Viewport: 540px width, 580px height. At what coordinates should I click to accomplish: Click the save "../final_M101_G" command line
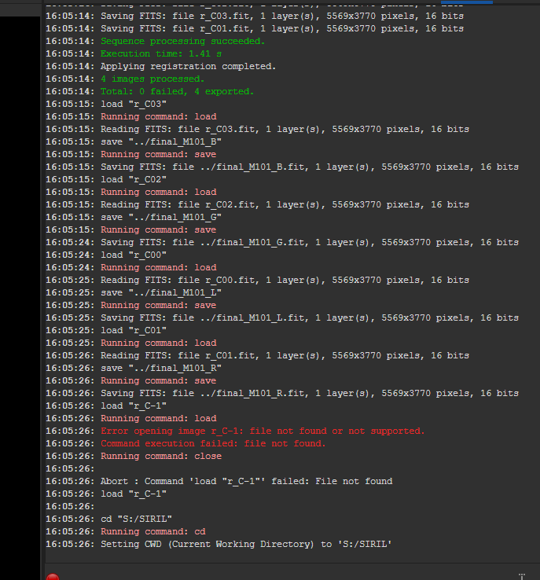point(160,217)
